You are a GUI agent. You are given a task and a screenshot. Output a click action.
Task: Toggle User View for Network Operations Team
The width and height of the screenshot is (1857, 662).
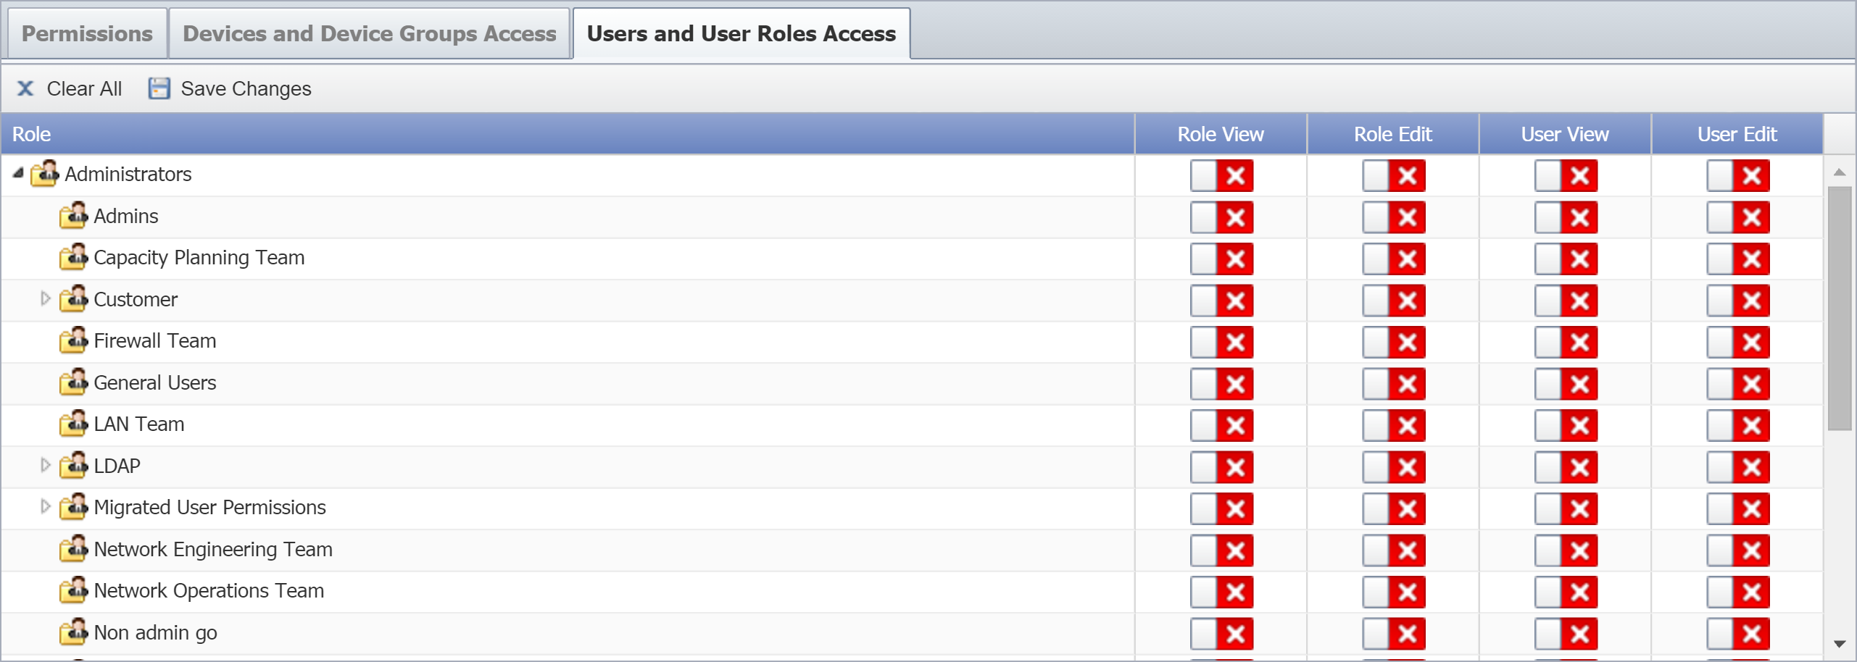[x=1566, y=592]
